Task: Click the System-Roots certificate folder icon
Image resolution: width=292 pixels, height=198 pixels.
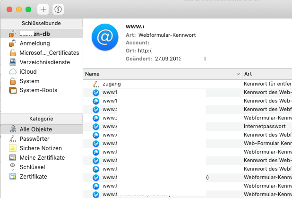Action: pos(13,90)
